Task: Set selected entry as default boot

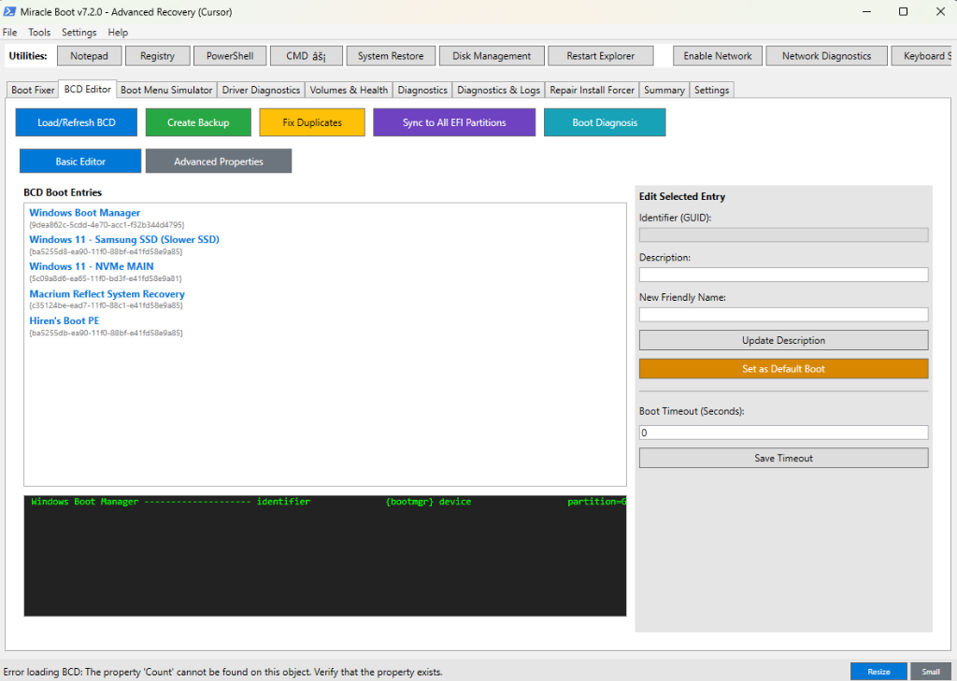Action: click(x=783, y=368)
